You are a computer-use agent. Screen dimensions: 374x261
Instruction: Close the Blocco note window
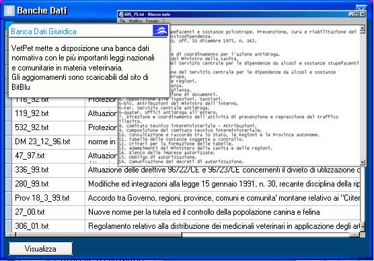[x=363, y=14]
